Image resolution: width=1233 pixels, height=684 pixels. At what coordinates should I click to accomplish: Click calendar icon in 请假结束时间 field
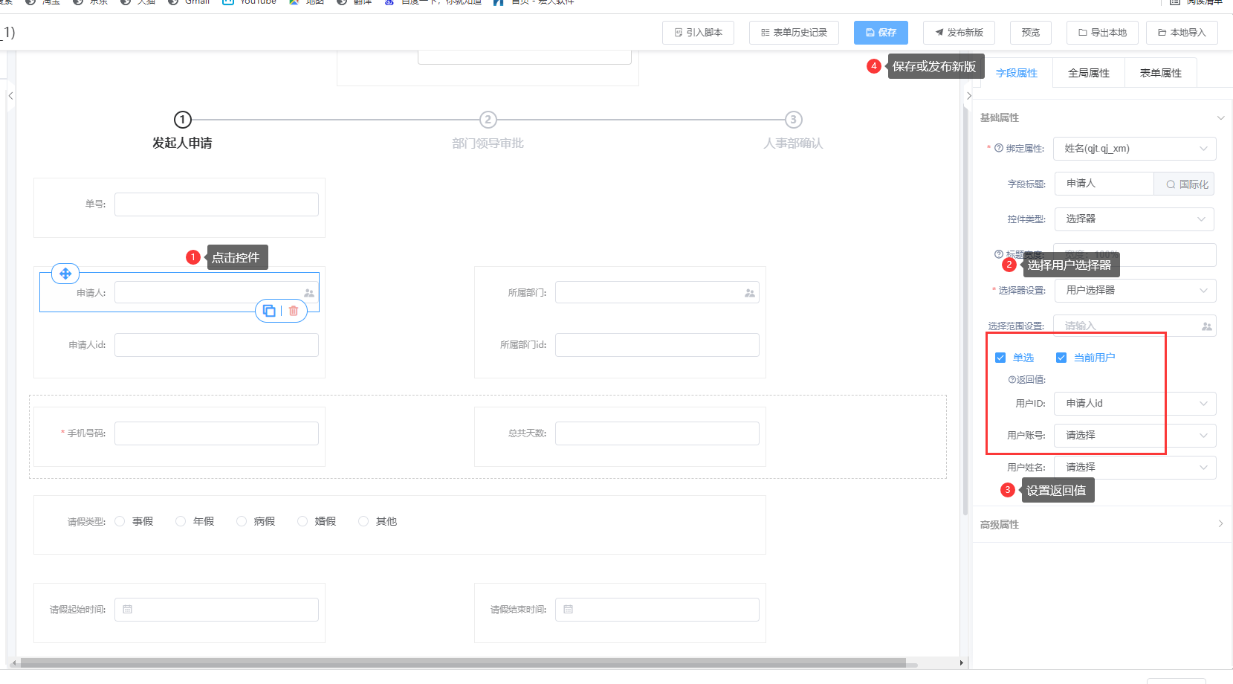(x=569, y=610)
